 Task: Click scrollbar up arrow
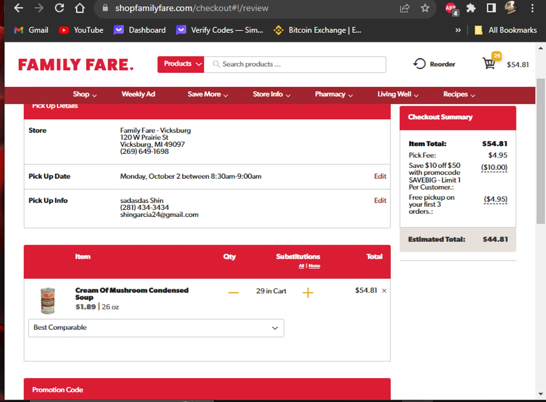tap(541, 48)
